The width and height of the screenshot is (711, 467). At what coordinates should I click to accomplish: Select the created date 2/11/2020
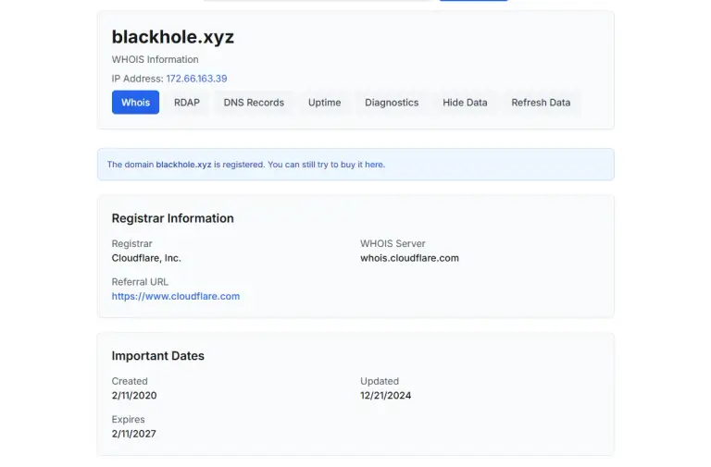click(x=134, y=396)
